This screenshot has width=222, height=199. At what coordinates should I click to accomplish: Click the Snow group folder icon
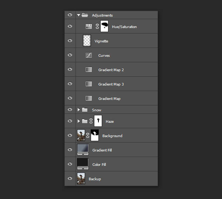pyautogui.click(x=85, y=110)
